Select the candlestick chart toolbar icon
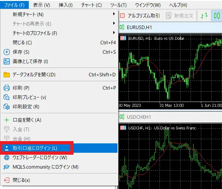 (217, 16)
